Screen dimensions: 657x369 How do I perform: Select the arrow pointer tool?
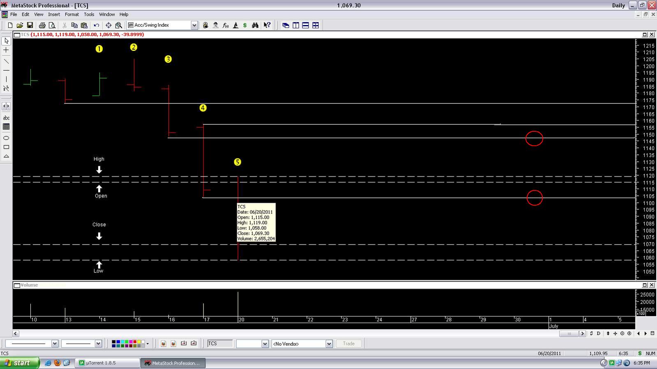[6, 41]
